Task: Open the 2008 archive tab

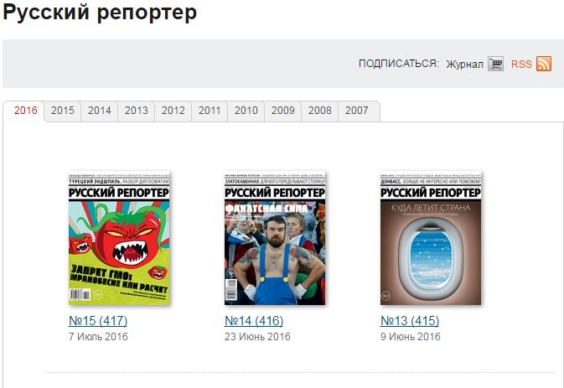Action: [x=320, y=111]
